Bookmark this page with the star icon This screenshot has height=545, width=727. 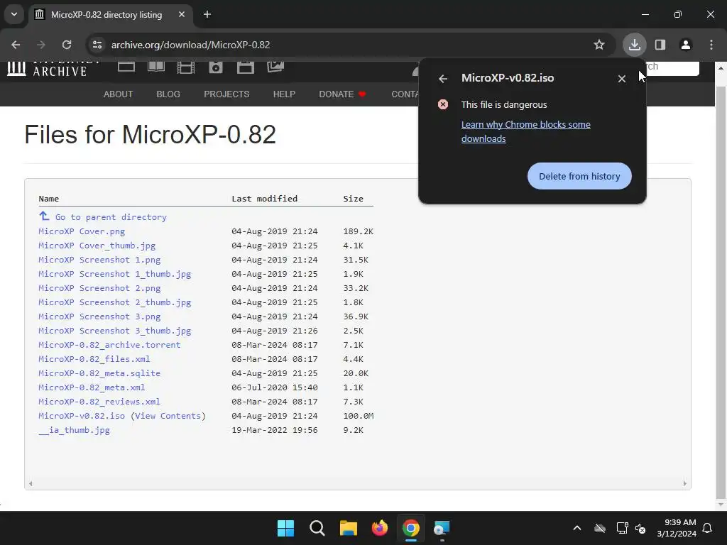[x=599, y=45]
